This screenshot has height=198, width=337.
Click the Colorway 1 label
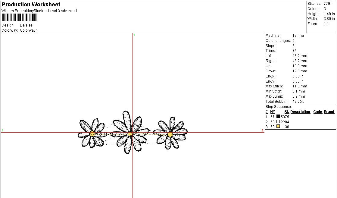coord(29,30)
